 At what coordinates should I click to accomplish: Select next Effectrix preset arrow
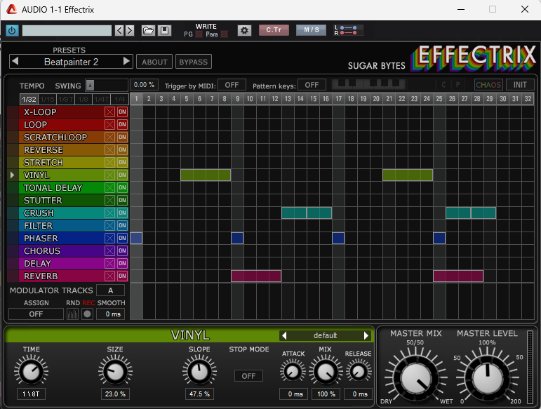(x=126, y=62)
